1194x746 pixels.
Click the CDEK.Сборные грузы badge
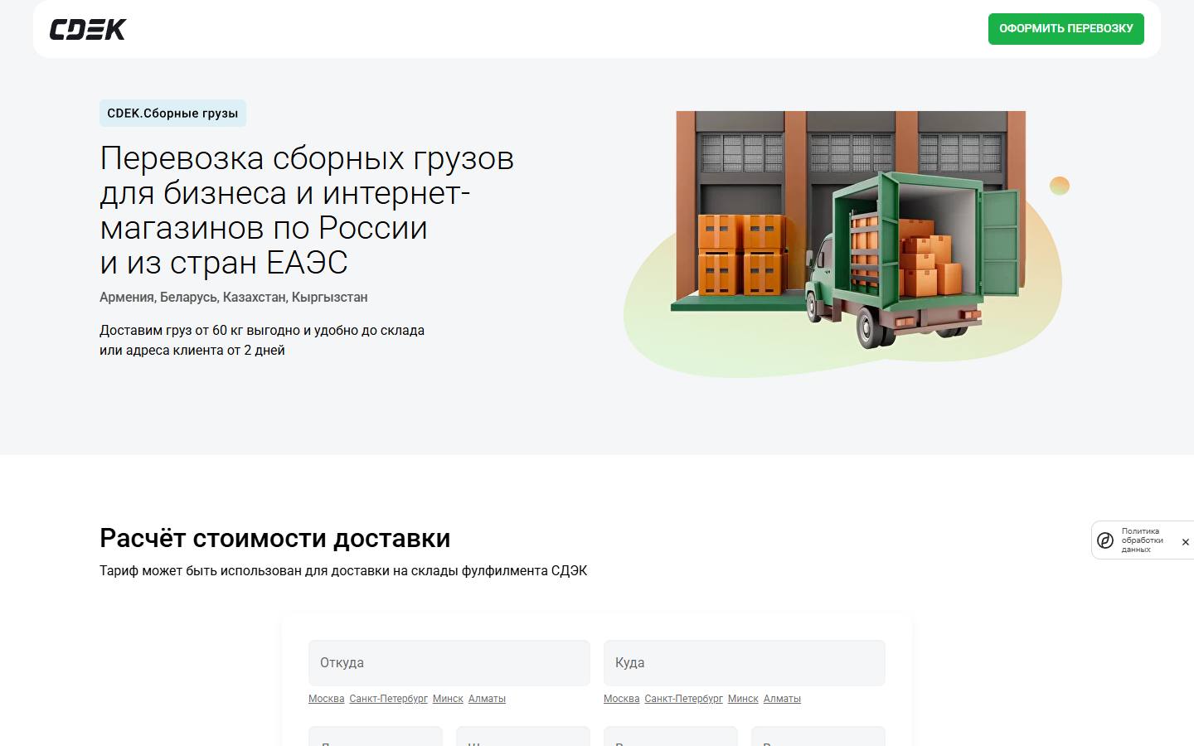pyautogui.click(x=172, y=114)
